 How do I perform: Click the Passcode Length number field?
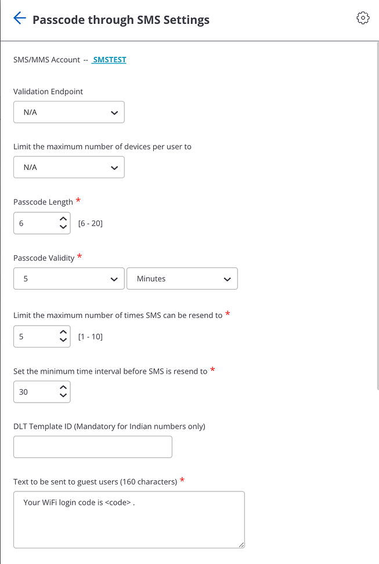pyautogui.click(x=35, y=223)
